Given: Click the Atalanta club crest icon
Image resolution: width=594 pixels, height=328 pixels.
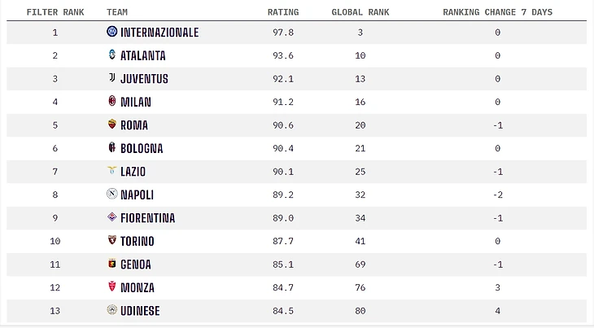Looking at the screenshot, I should [112, 55].
